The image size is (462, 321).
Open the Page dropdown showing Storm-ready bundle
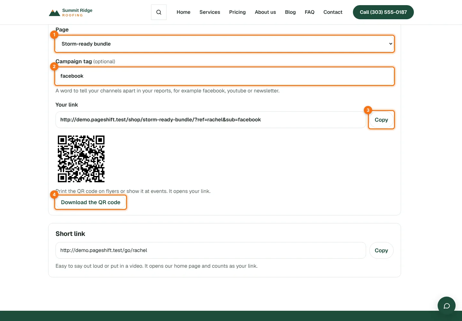[225, 44]
